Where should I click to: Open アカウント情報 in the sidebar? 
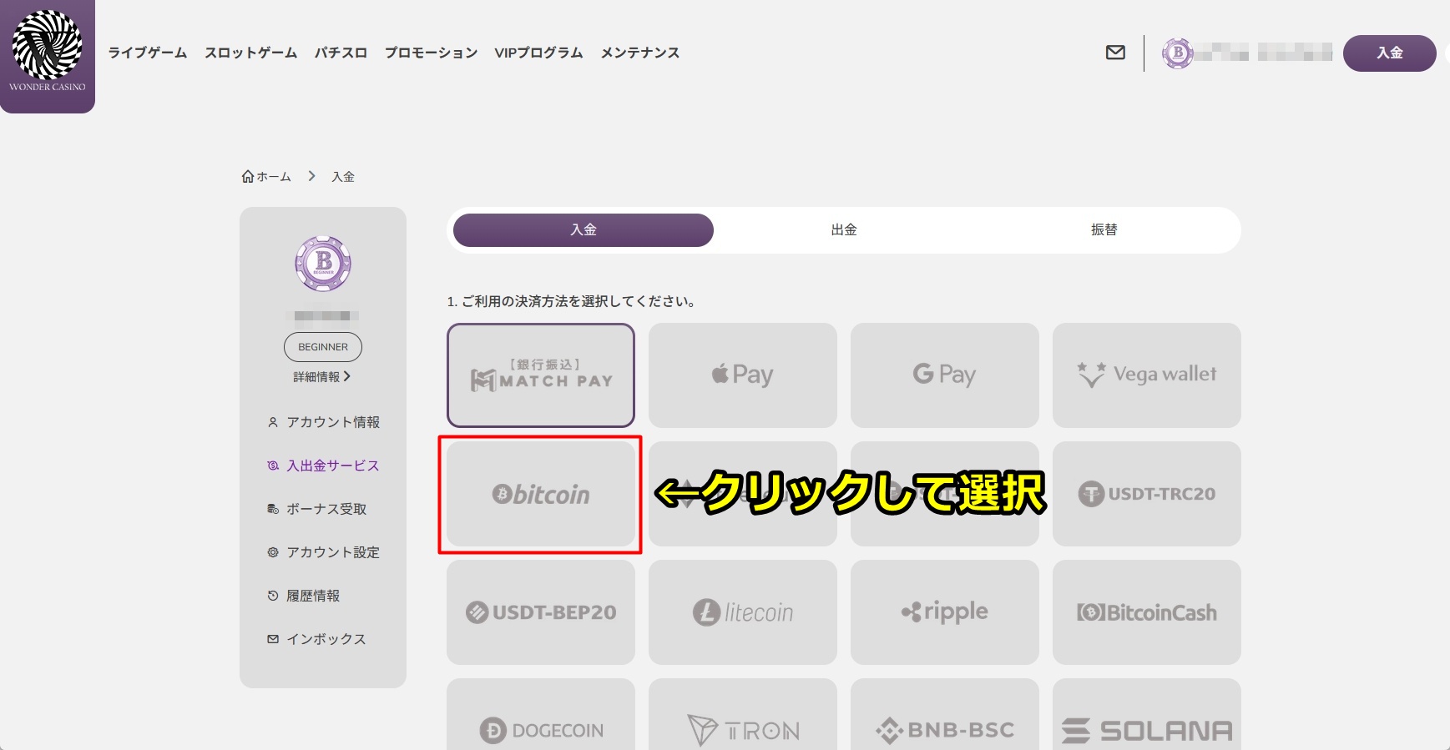point(323,422)
